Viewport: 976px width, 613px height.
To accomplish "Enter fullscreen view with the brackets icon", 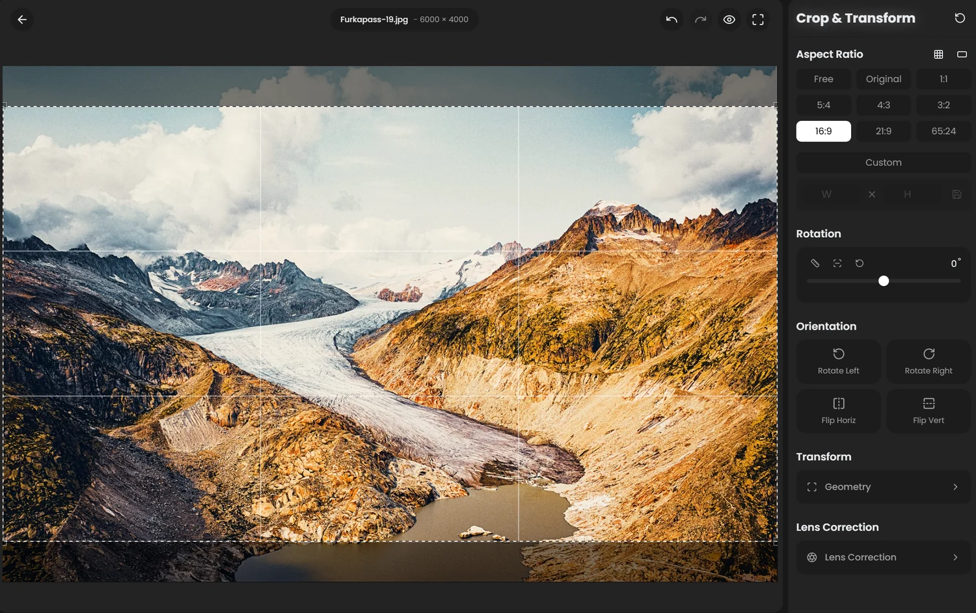I will [758, 20].
